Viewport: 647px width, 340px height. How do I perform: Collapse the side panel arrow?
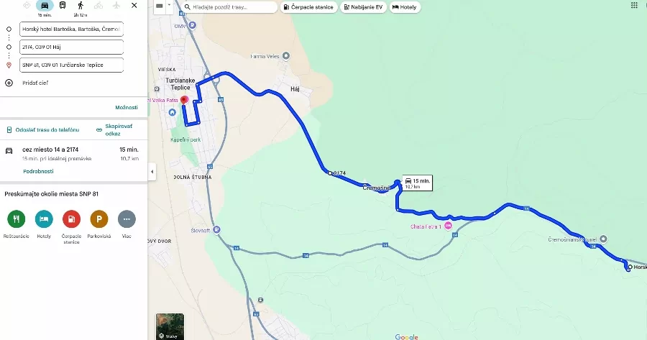tap(152, 172)
